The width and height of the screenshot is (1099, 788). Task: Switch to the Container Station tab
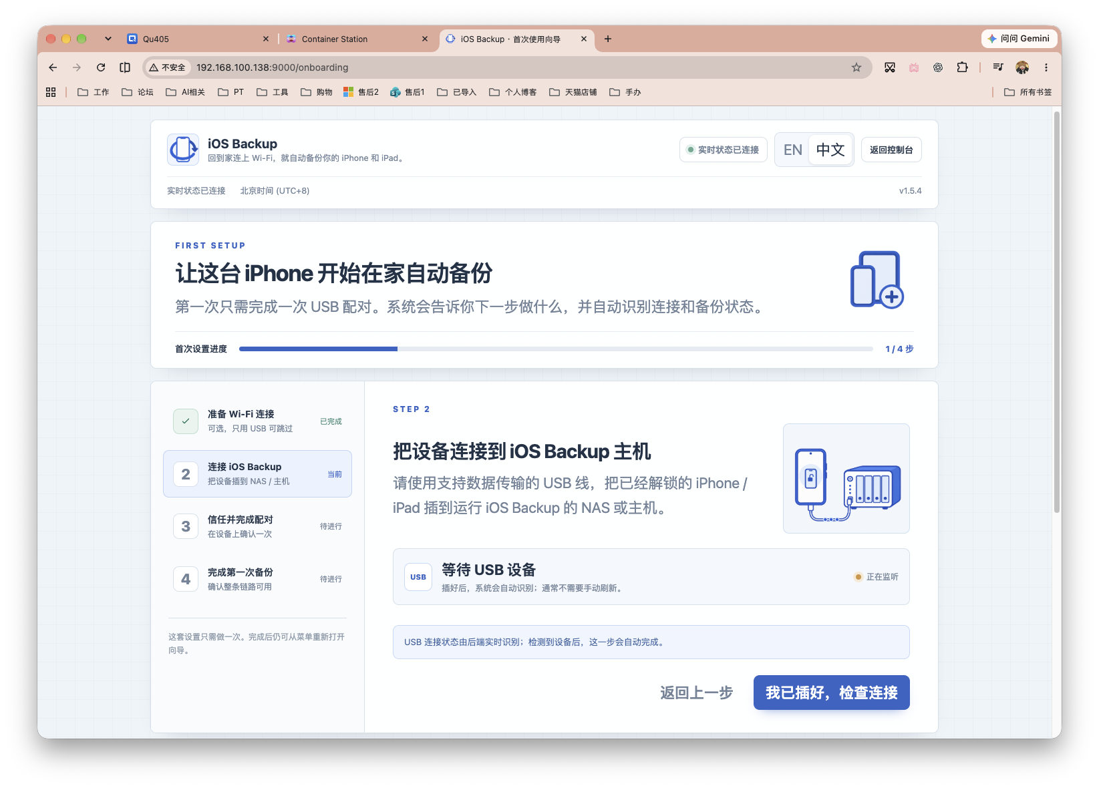(x=357, y=39)
